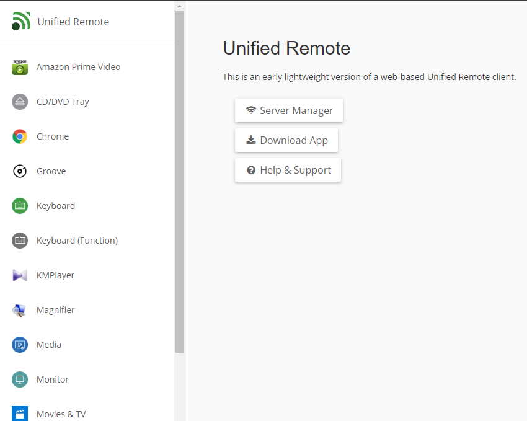The image size is (527, 421).
Task: Open Help & Support
Action: 288,170
